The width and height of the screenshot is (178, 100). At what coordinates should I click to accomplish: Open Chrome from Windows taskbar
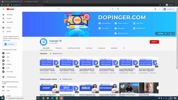[43, 98]
